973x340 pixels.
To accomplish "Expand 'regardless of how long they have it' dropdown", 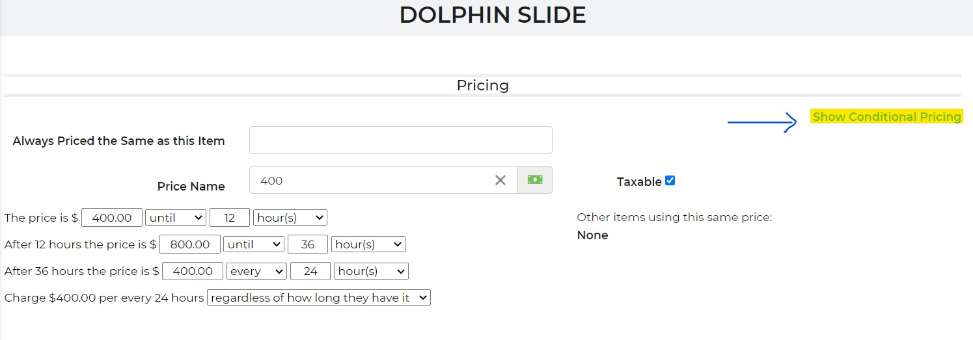I will click(319, 298).
